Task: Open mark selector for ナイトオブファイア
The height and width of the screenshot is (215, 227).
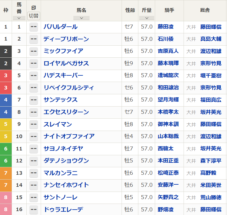Action: tap(34, 136)
